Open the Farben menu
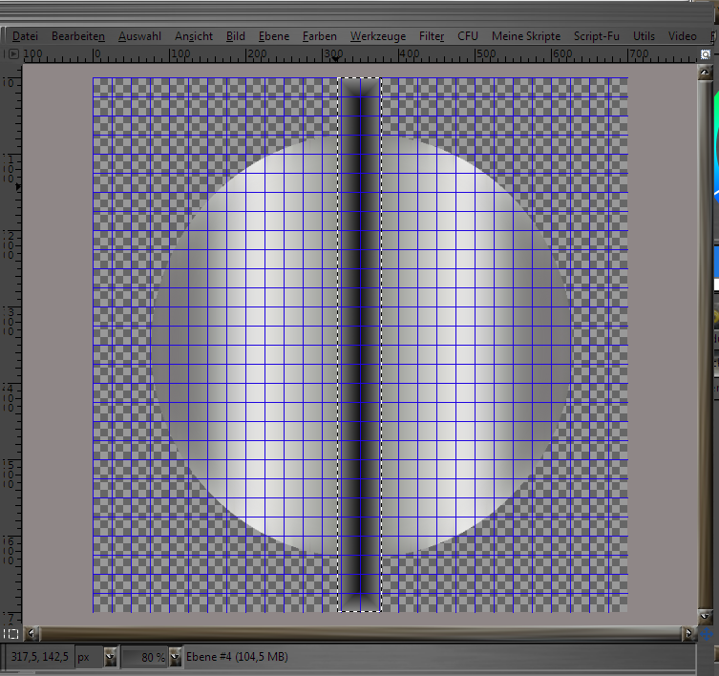The height and width of the screenshot is (676, 719). coord(319,36)
